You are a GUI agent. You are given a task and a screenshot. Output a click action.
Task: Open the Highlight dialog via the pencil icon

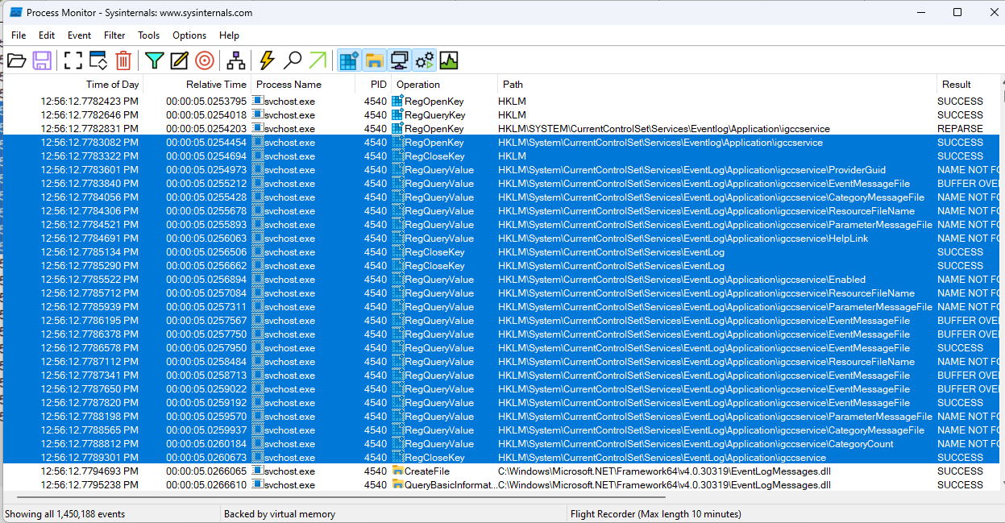(x=179, y=60)
